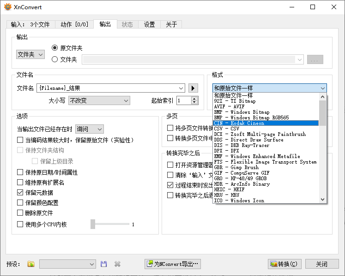
Task: Increase the 起始索引 spinner value
Action: click(194, 99)
